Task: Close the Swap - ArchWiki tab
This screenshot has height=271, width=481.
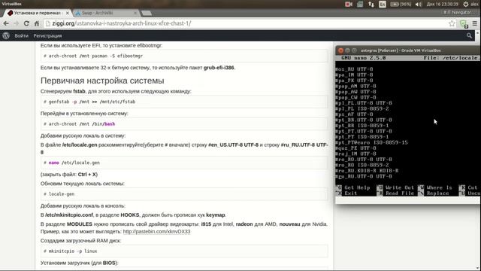Action: [x=135, y=13]
